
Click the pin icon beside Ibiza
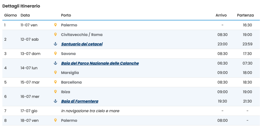coord(56,92)
